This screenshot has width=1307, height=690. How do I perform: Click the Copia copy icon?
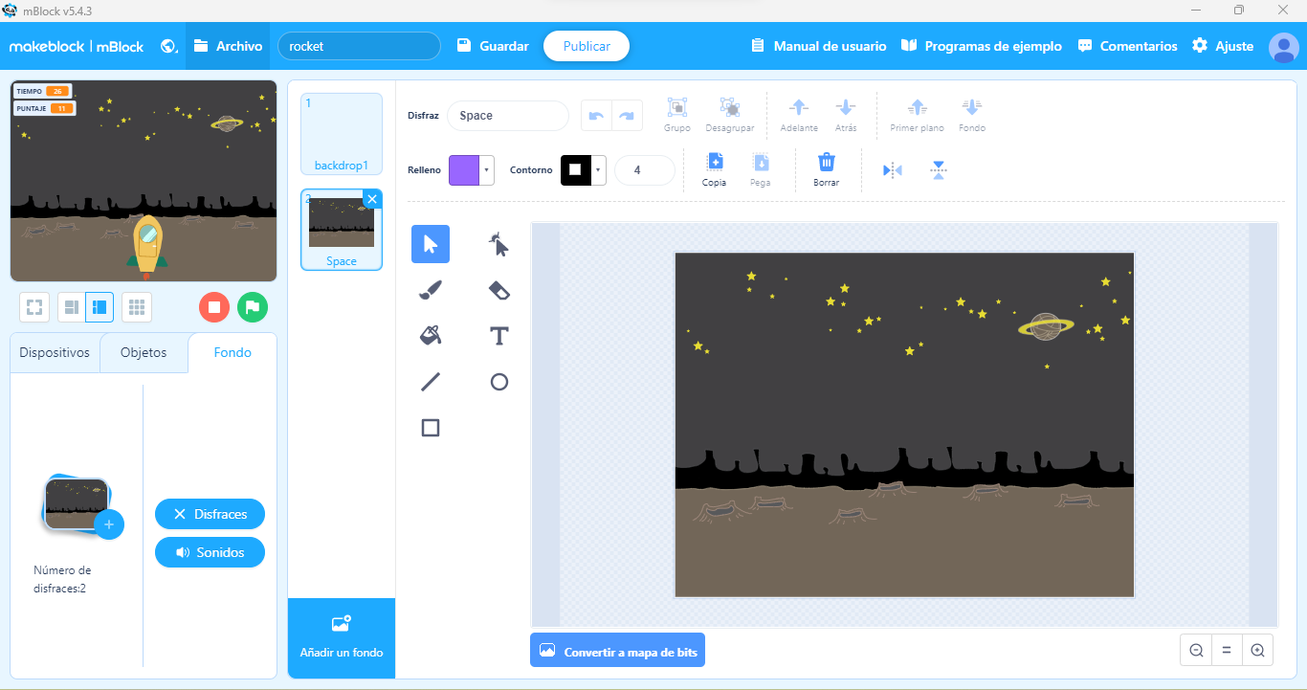click(714, 162)
